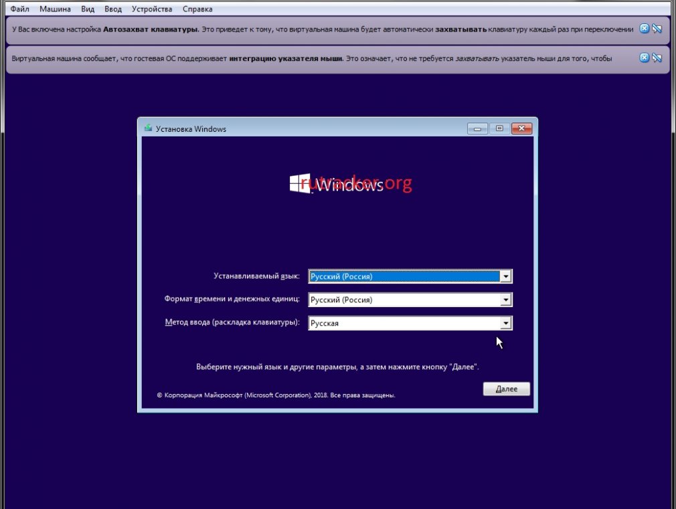This screenshot has height=509, width=676.
Task: Expand the time and currency format dropdown arrow
Action: [506, 300]
